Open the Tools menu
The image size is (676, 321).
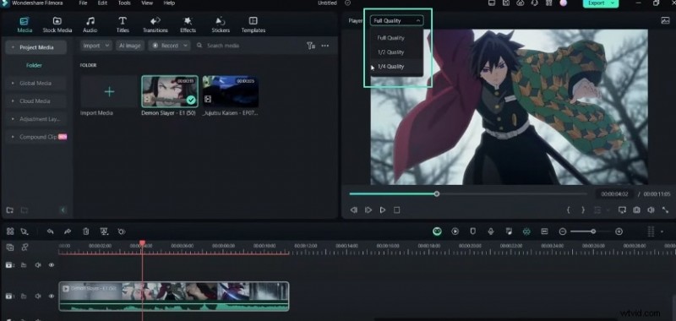pos(124,3)
